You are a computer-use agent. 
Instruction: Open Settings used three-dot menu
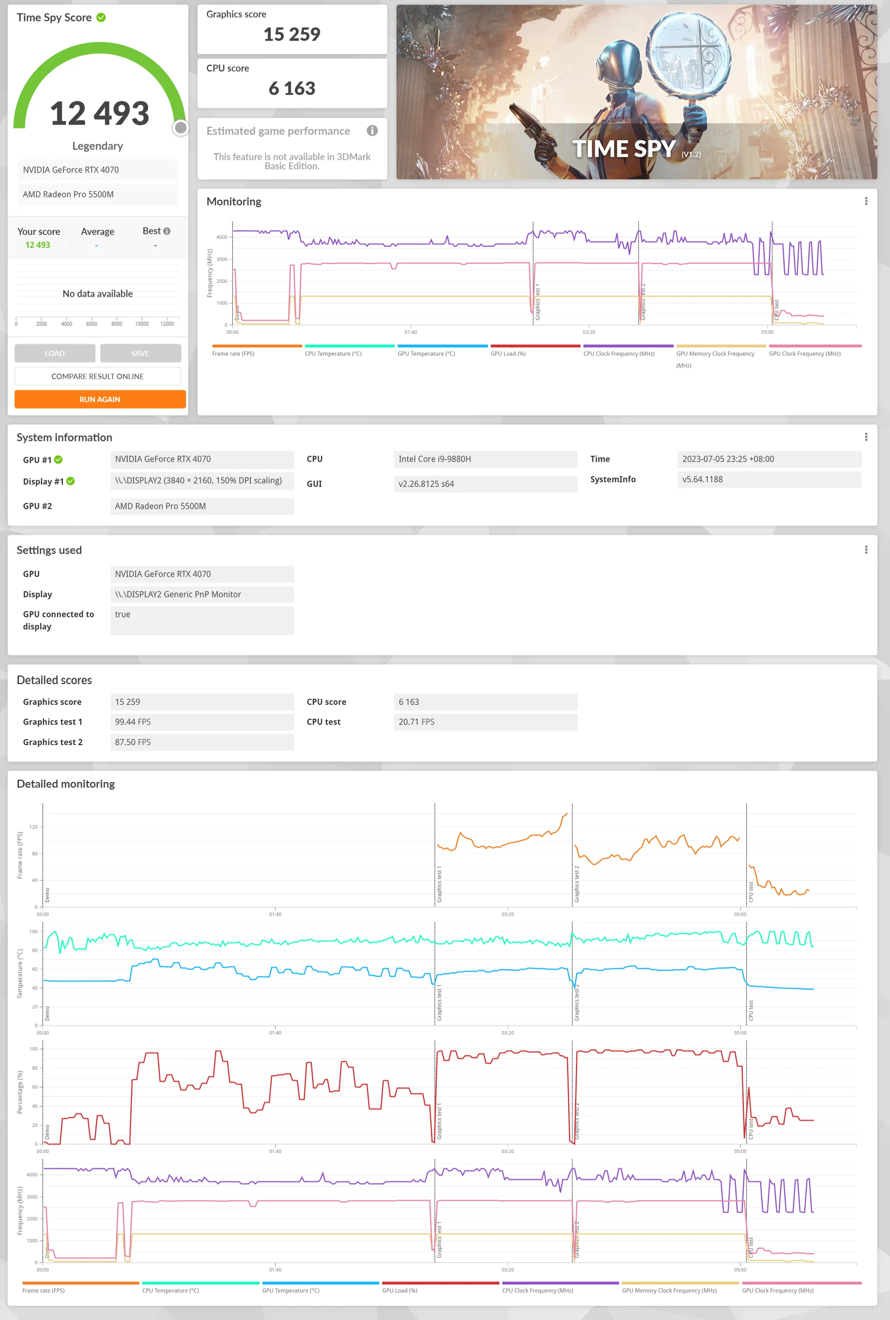[865, 549]
